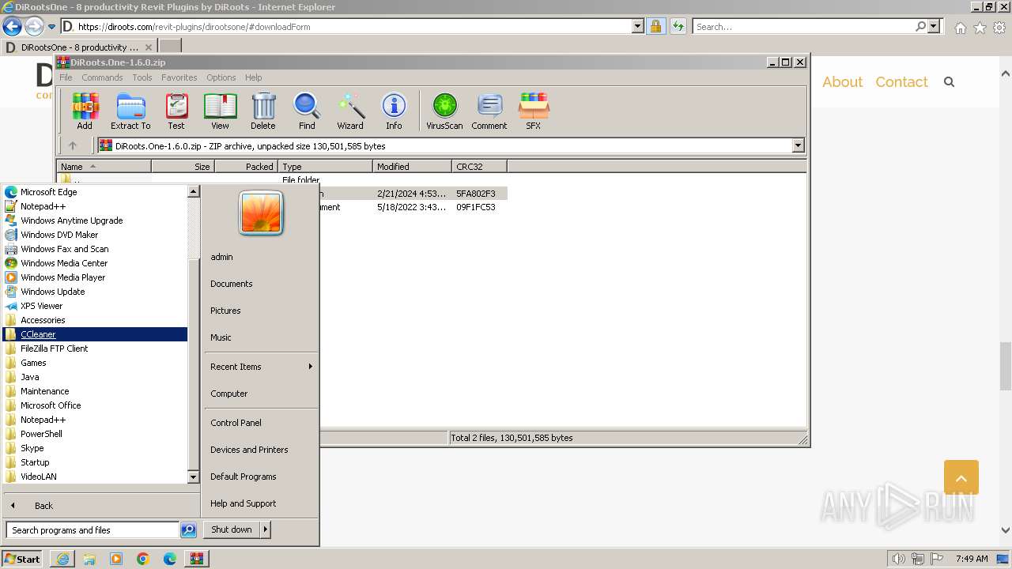This screenshot has height=569, width=1012.
Task: Open the View toolbar icon
Action: tap(220, 111)
